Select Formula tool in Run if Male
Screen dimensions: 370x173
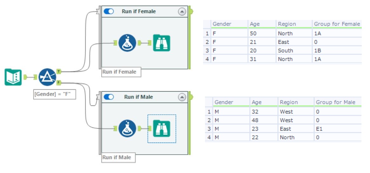coord(127,128)
